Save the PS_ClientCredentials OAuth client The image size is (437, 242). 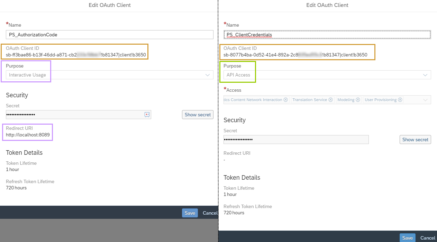click(407, 238)
